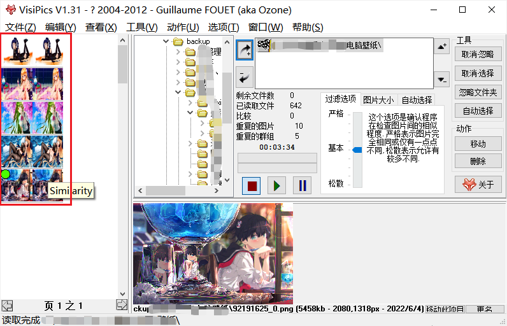This screenshot has height=326, width=507.
Task: Click the VisiPics fox title icon
Action: coord(11,10)
